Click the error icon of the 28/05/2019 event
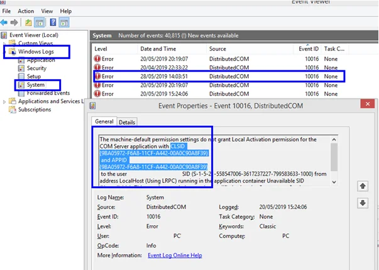This screenshot has height=270, width=379. click(x=97, y=76)
